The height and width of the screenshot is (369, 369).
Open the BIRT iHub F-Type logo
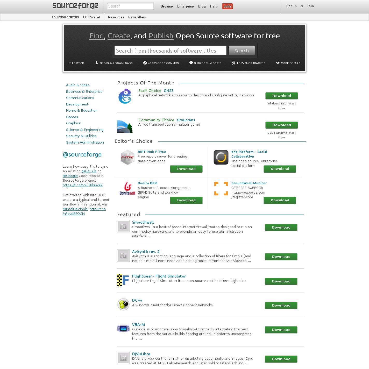(x=127, y=157)
